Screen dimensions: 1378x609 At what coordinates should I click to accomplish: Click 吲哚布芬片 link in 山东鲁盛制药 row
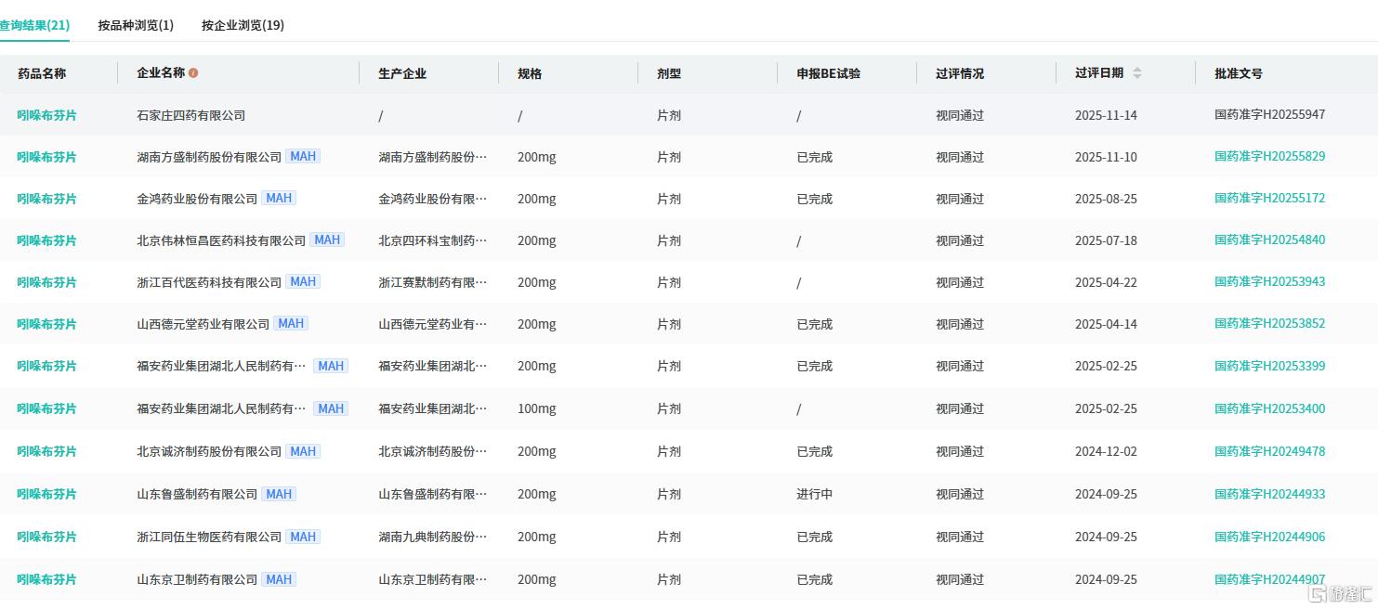click(x=46, y=494)
